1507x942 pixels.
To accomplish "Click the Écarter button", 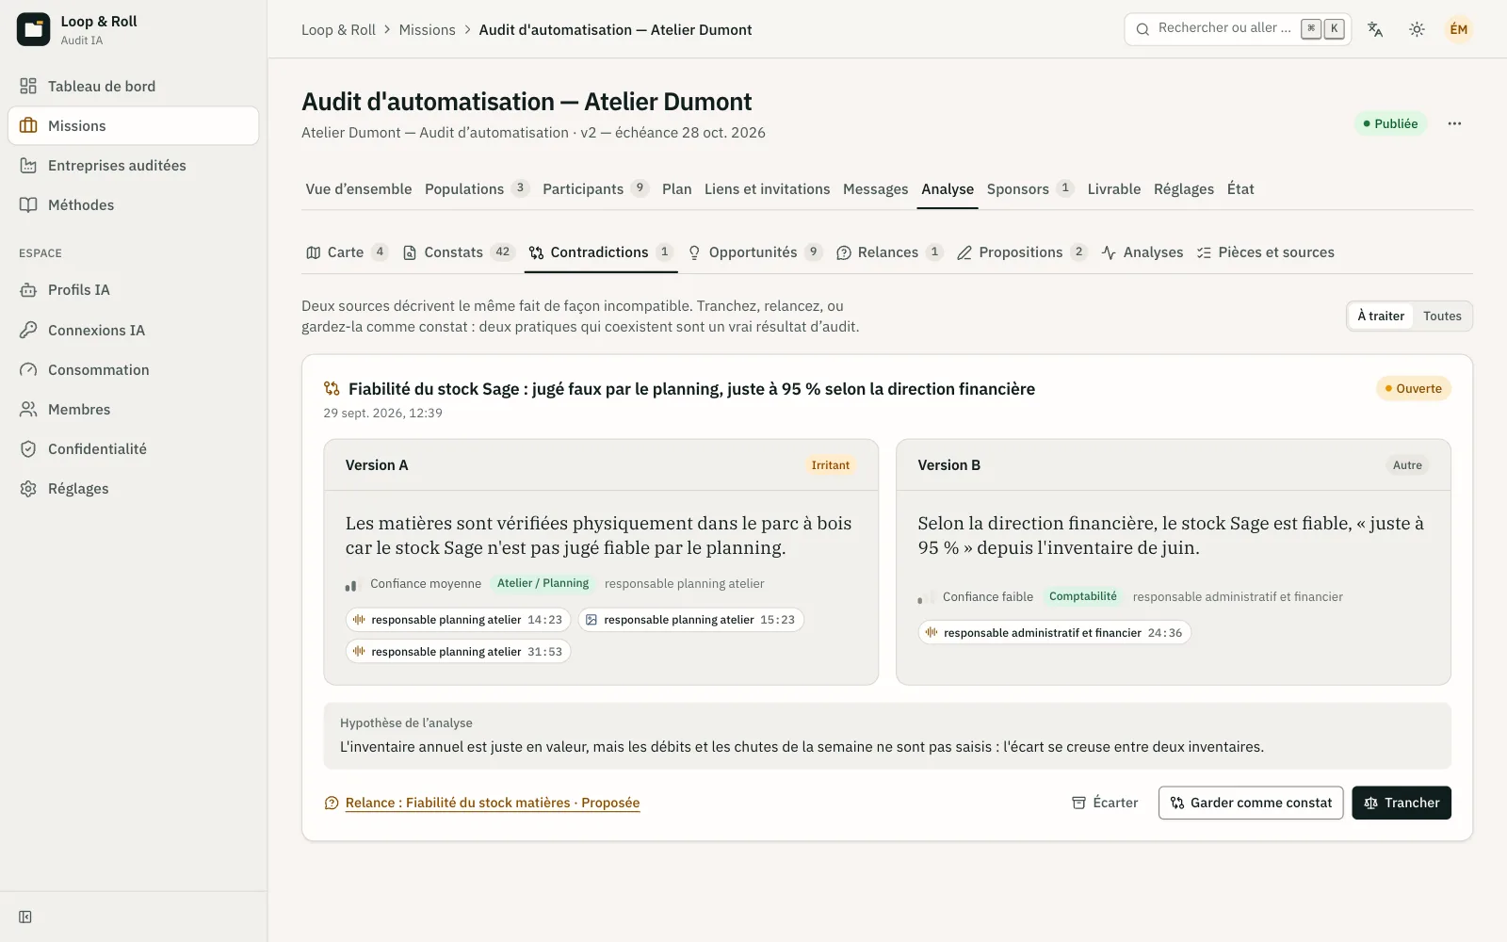I will coord(1105,803).
